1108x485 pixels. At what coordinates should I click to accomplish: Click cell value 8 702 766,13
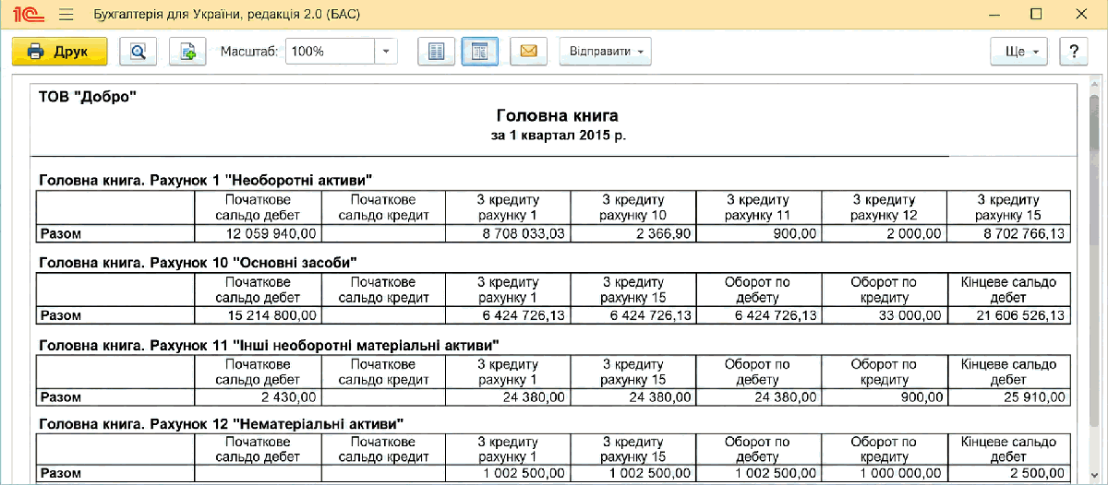tap(1008, 234)
